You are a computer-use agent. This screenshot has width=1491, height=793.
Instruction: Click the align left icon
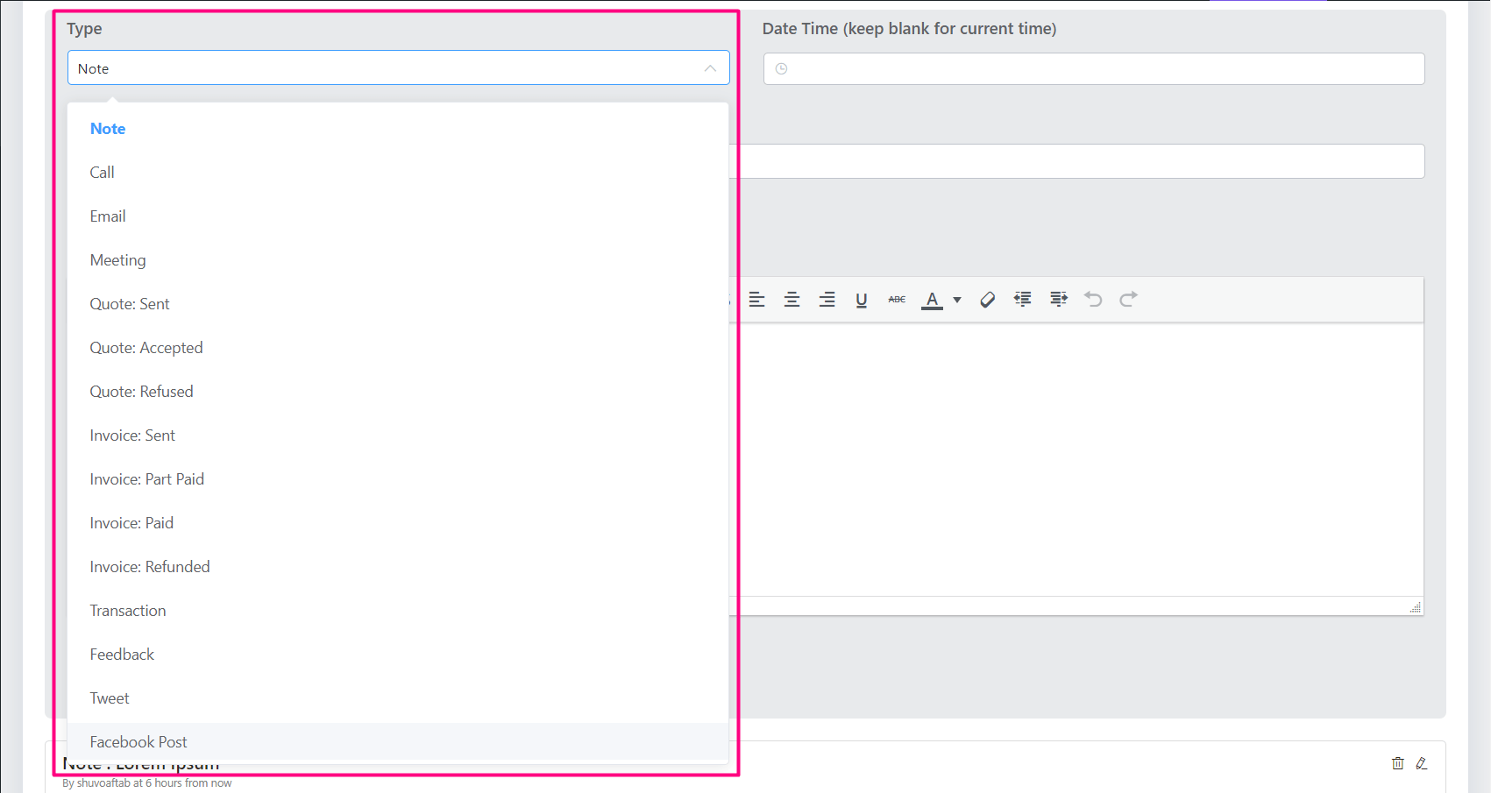coord(756,300)
